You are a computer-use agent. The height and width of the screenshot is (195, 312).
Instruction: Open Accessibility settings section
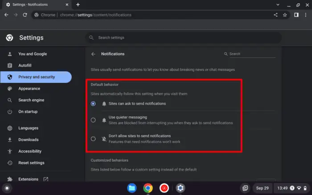click(x=30, y=151)
